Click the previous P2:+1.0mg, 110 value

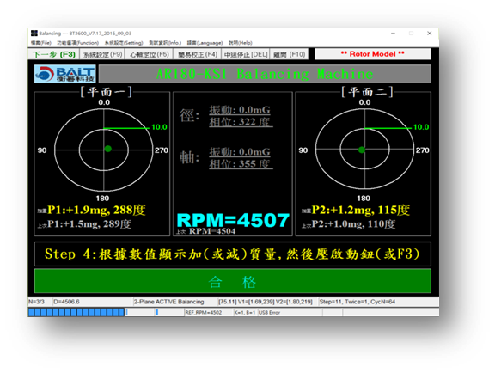(353, 224)
